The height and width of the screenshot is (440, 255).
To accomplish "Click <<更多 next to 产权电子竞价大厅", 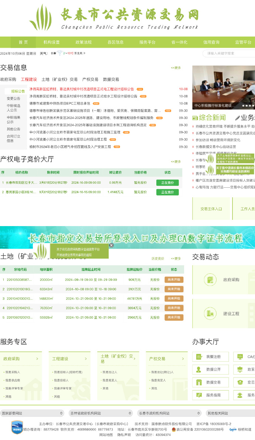I will [x=176, y=161].
